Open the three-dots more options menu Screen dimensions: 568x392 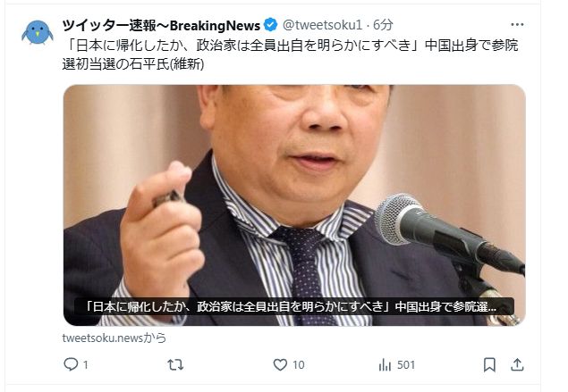[x=517, y=25]
